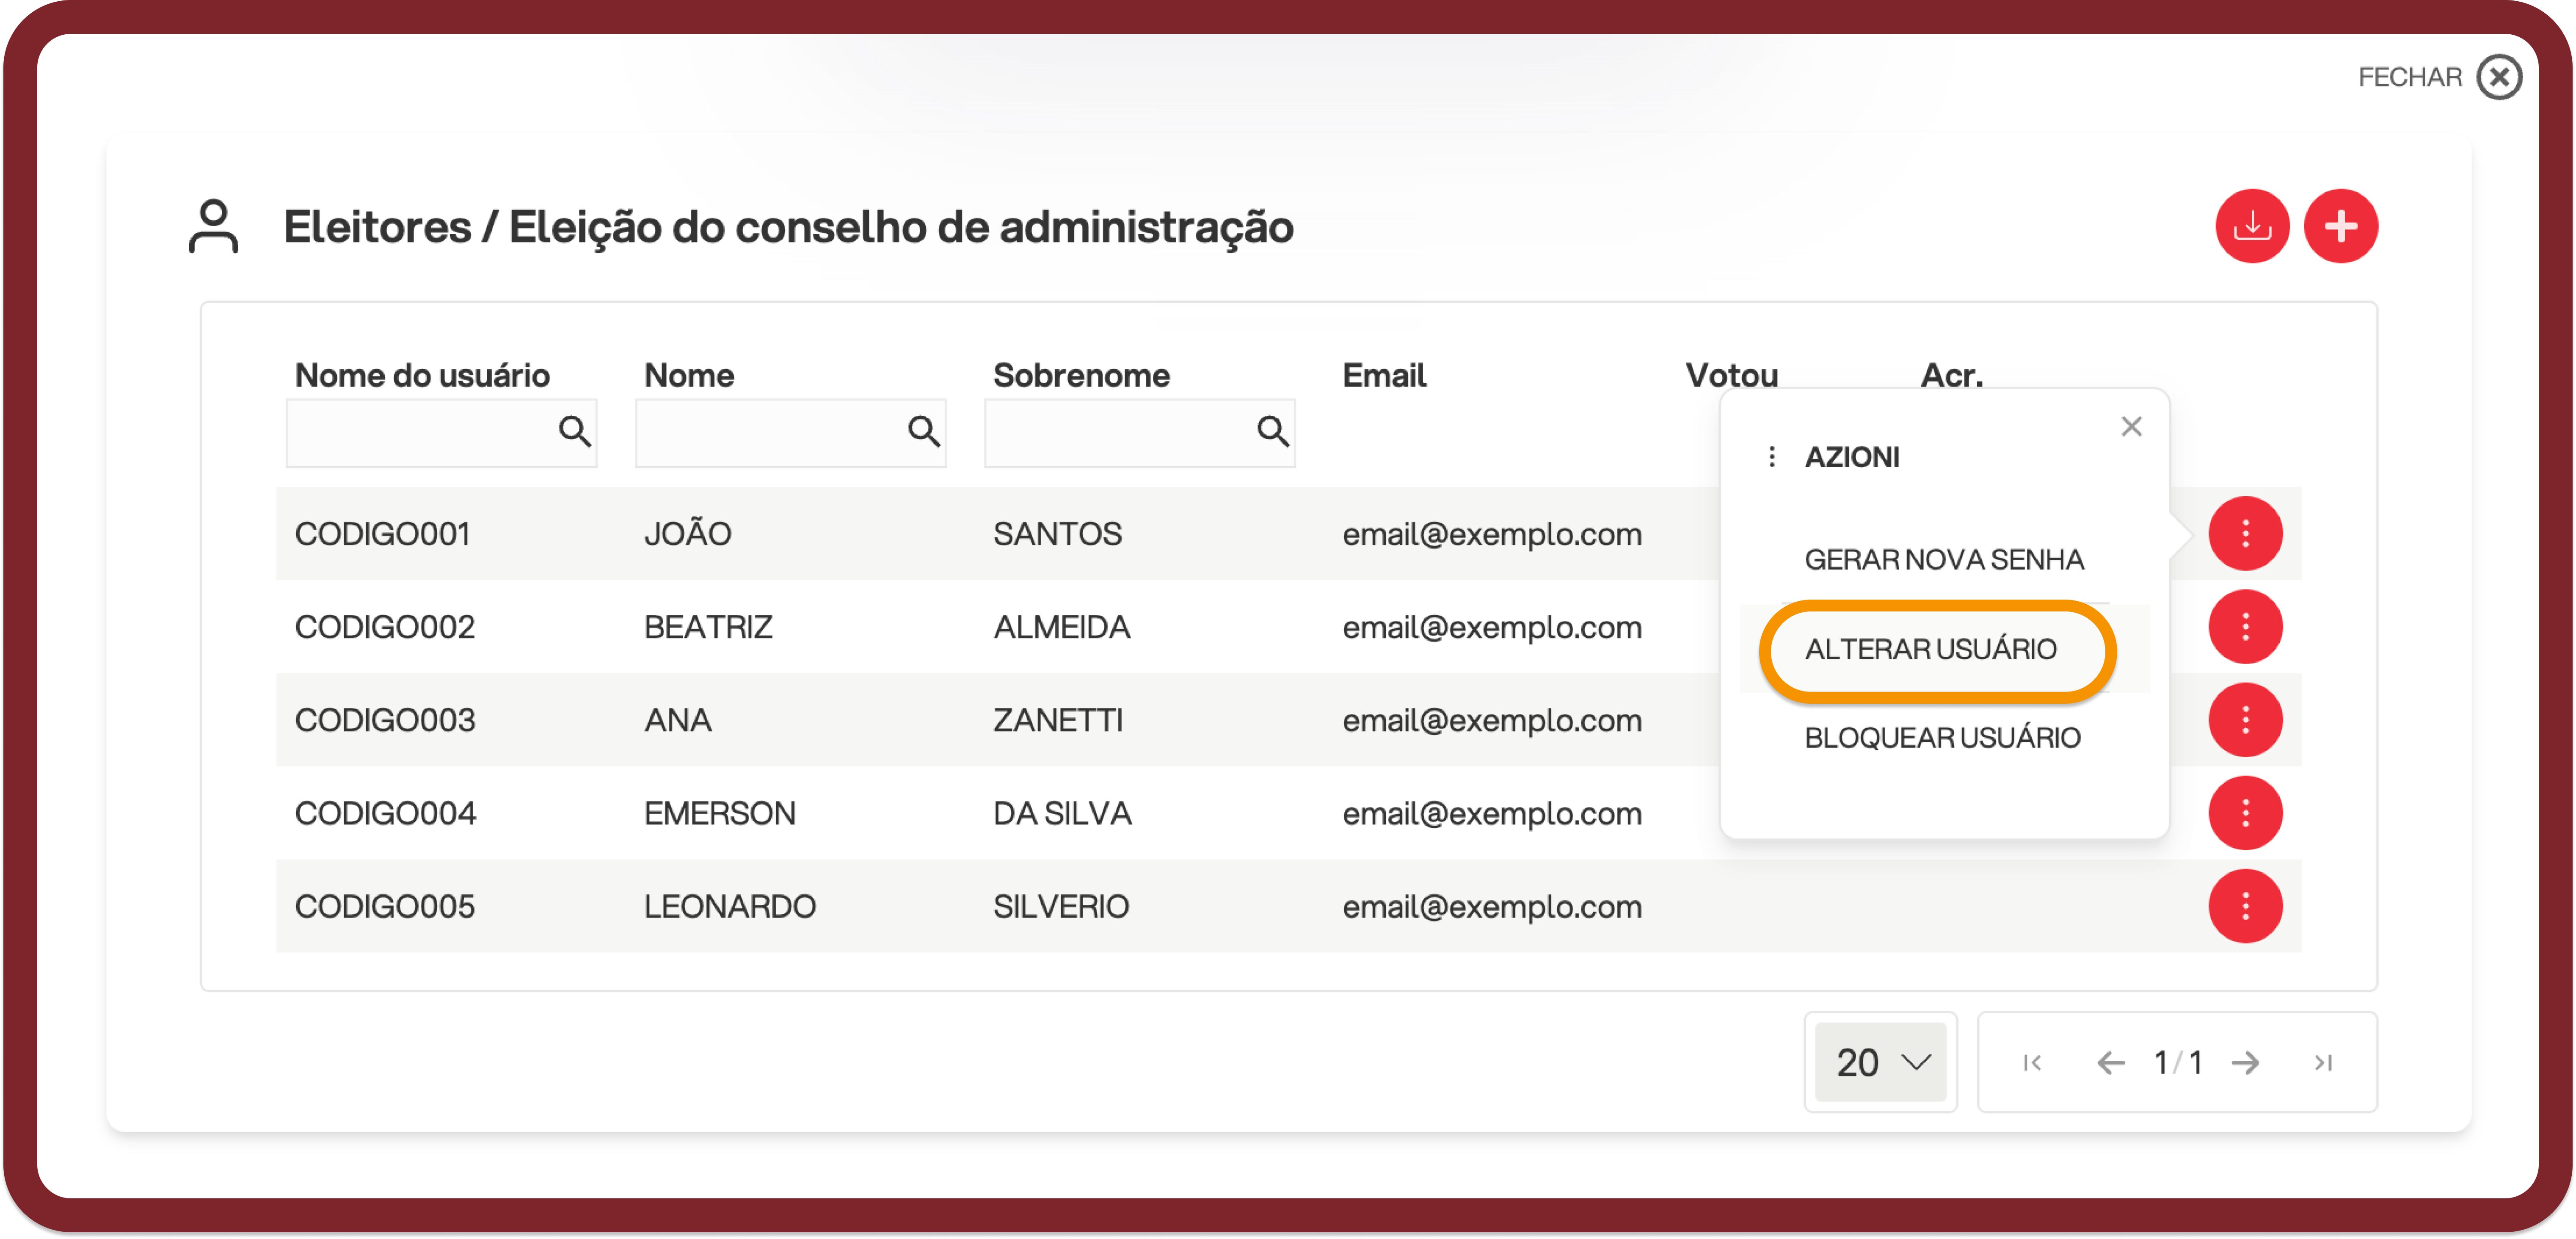Click FECHAR to close the dialog
This screenshot has width=2576, height=1239.
pos(2438,77)
